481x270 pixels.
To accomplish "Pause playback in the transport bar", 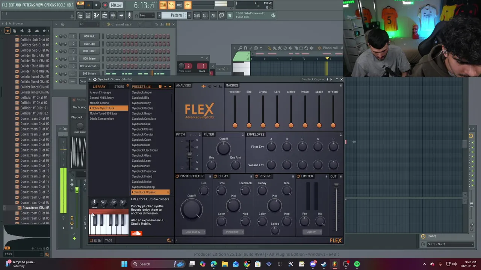I will click(x=88, y=5).
